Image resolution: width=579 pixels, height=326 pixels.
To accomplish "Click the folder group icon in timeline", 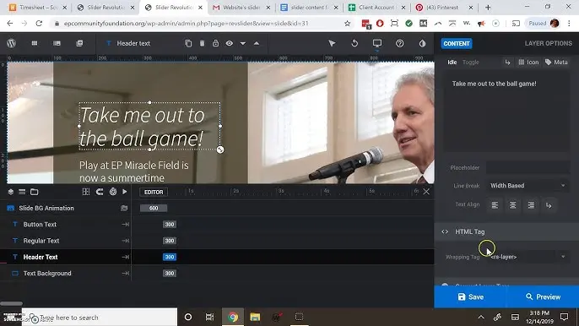I will (x=35, y=192).
